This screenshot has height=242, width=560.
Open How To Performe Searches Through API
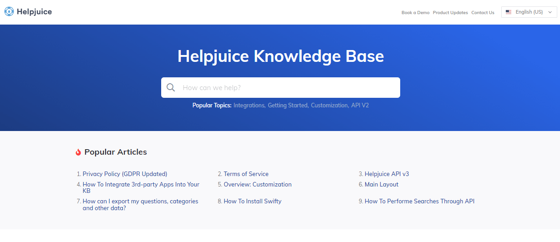[419, 201]
